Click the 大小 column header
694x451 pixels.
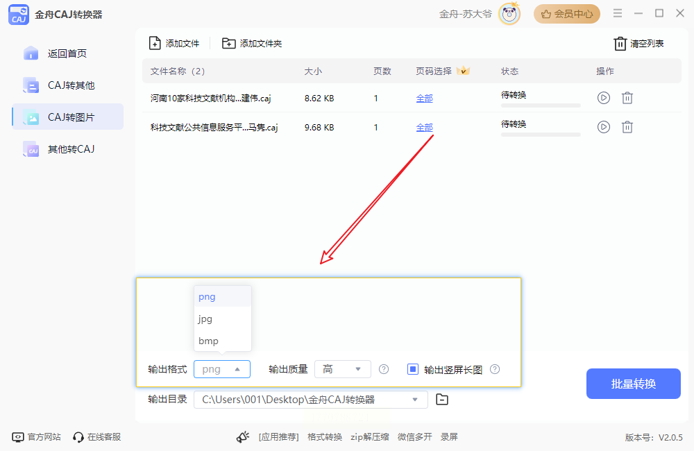pyautogui.click(x=313, y=71)
